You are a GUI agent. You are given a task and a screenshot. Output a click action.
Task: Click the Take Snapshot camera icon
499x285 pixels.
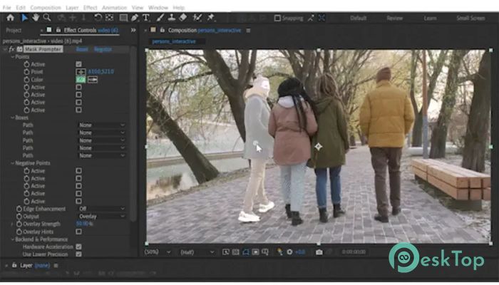point(319,252)
